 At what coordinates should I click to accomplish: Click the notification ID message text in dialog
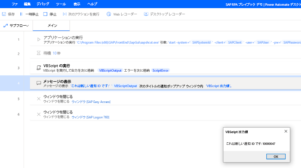coord(251,144)
